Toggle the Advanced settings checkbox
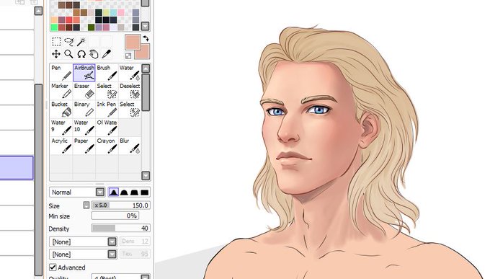490x279 pixels. coord(53,267)
